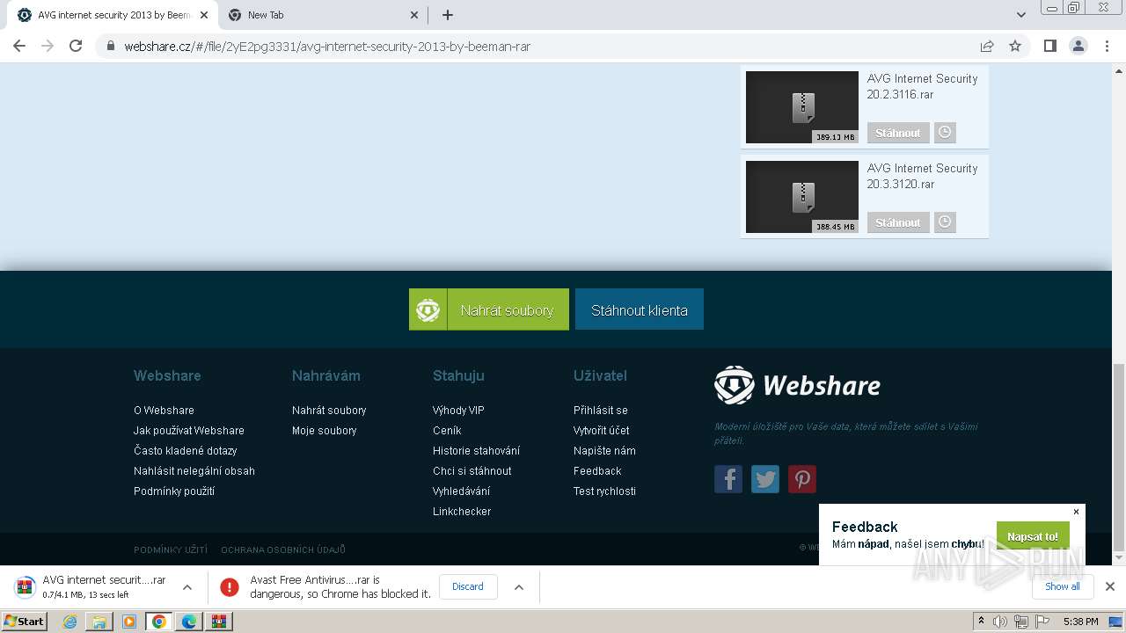This screenshot has height=633, width=1126.
Task: Open a new tab with the plus button
Action: 448,15
